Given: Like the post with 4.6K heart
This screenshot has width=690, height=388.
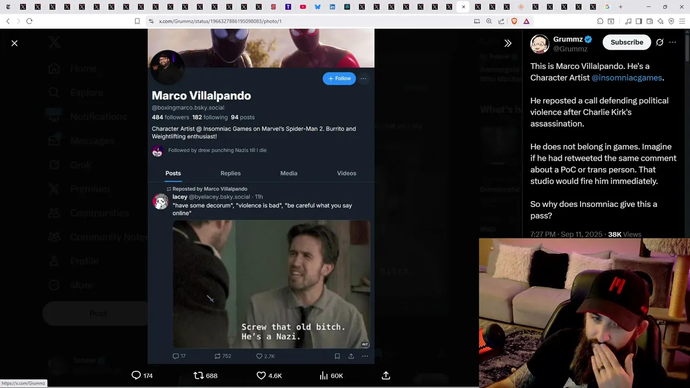Looking at the screenshot, I should (269, 376).
